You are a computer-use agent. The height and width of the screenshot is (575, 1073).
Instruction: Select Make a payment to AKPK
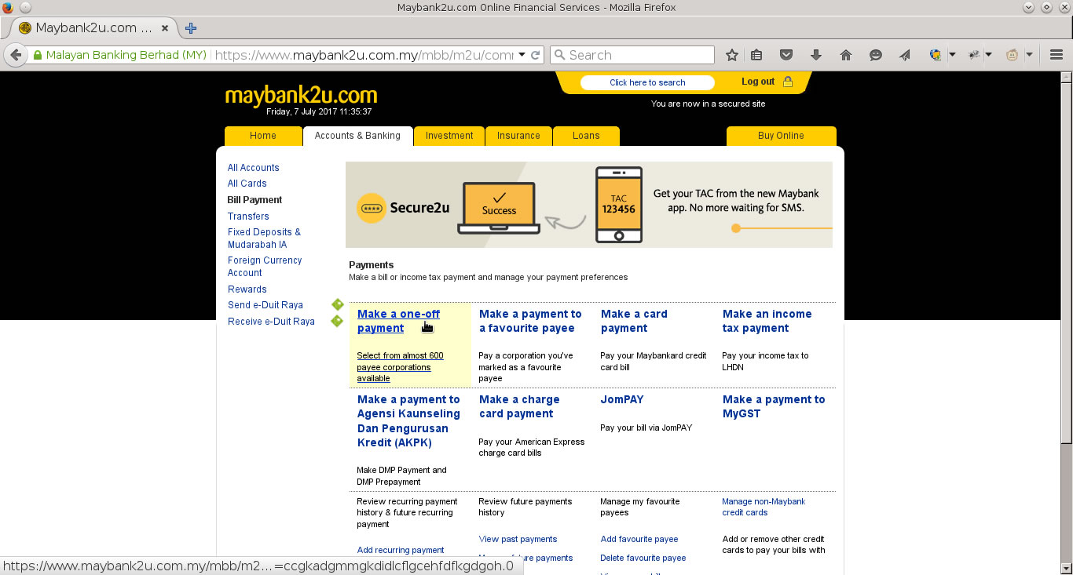(408, 421)
